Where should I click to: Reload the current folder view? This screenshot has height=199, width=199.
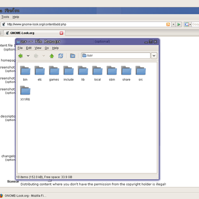pyautogui.click(x=61, y=56)
